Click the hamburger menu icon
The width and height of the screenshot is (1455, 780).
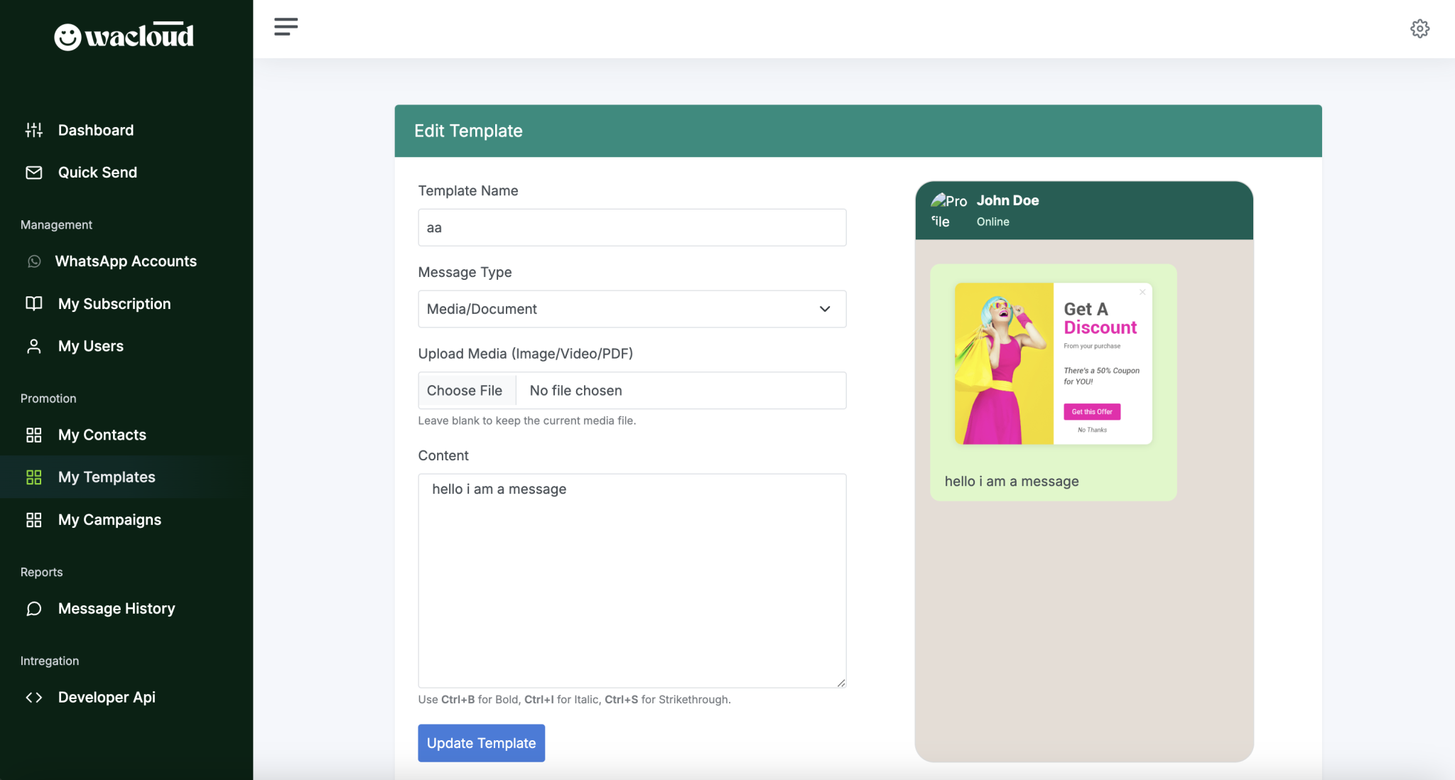[x=286, y=27]
